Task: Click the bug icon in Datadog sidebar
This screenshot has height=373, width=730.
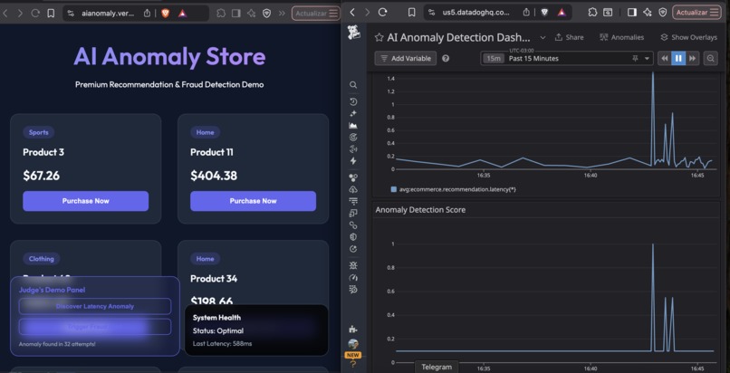Action: pos(353,265)
